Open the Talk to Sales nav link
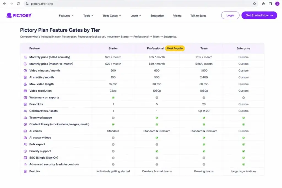Viewport: 282px width, 188px height. (x=198, y=16)
